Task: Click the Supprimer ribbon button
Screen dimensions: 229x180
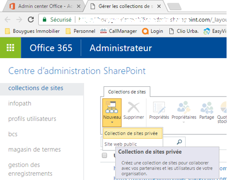Action: 134,111
